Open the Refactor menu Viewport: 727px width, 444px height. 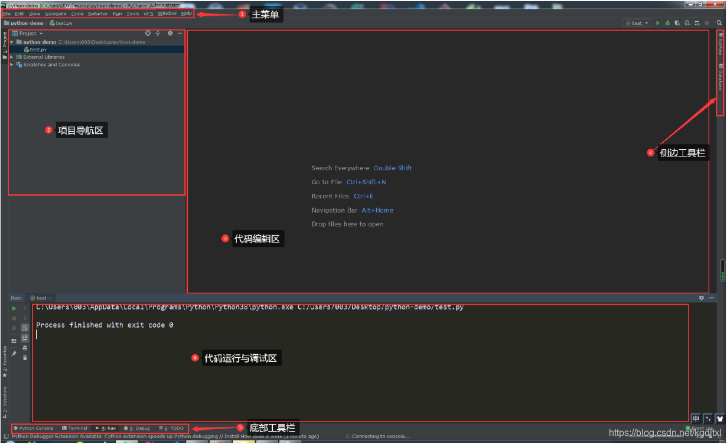(98, 14)
